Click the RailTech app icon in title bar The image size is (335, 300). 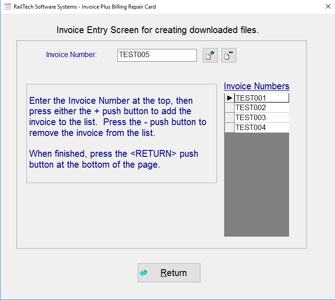(x=7, y=6)
